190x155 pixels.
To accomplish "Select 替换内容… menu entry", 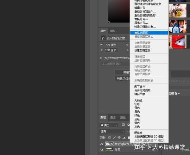I will [149, 19].
